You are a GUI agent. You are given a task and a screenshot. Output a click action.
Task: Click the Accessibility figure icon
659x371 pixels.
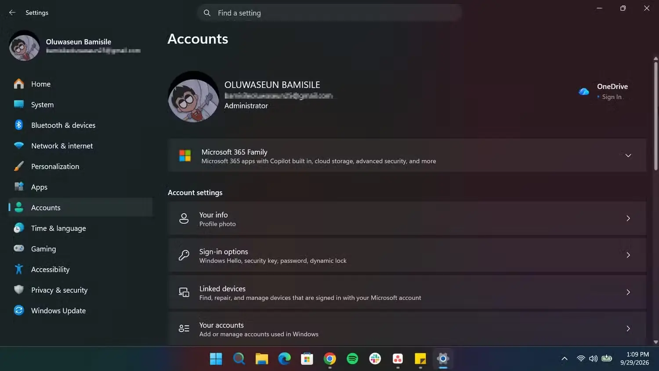pos(19,269)
